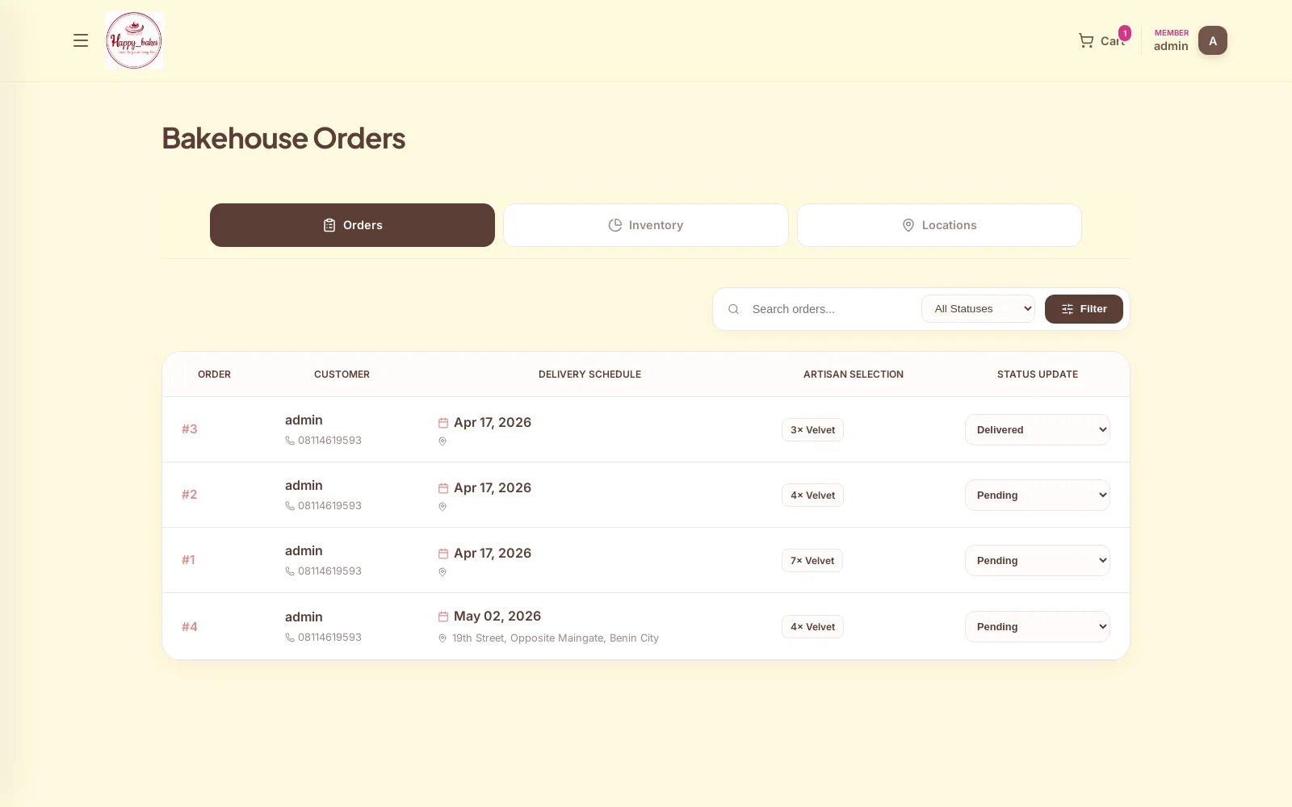The image size is (1292, 807).
Task: Click calendar icon on order #3
Action: point(443,423)
